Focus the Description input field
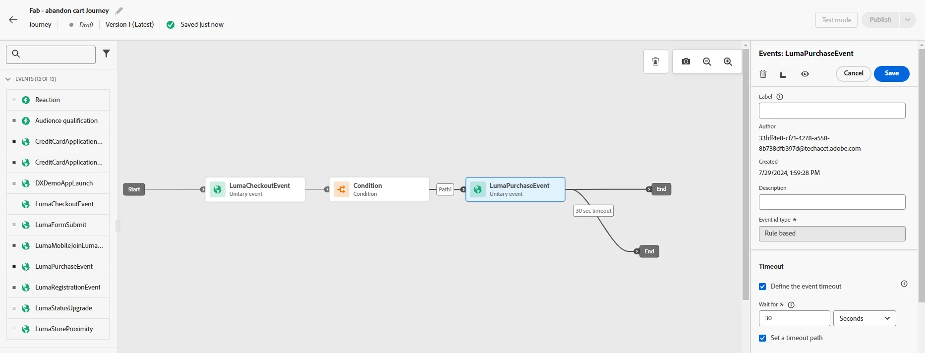This screenshot has width=925, height=353. click(x=832, y=202)
